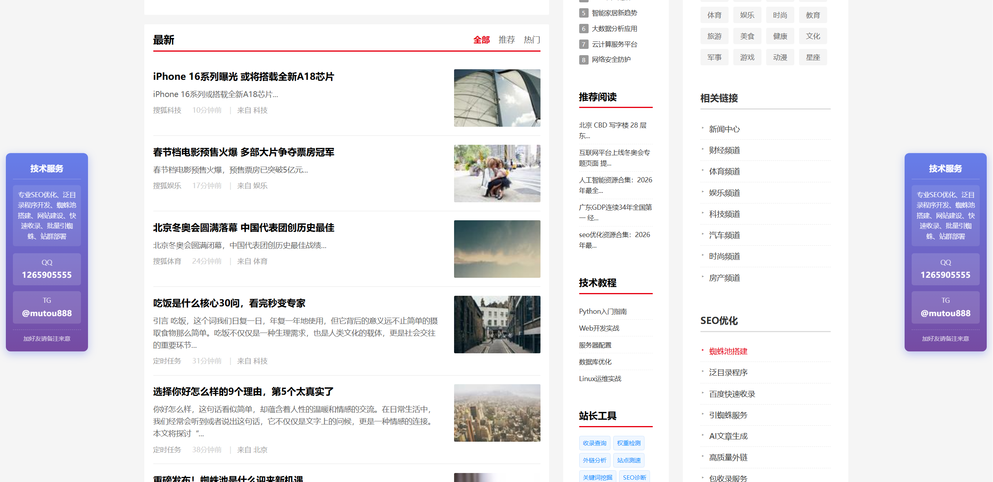
Task: Open the 网络安全防护 item in ranking list
Action: click(x=612, y=59)
